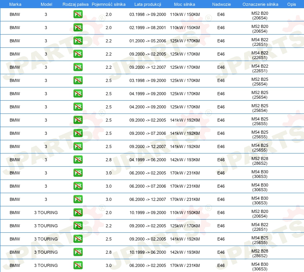Click fuel icon in 04.1999 -> 09.2000 row
This screenshot has height=272, width=304.
pyautogui.click(x=78, y=94)
